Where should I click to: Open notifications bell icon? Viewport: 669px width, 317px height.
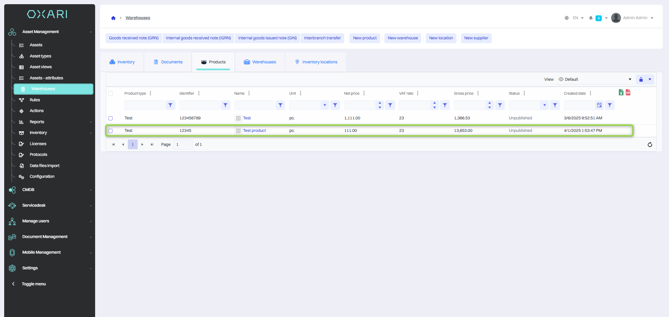(x=591, y=18)
